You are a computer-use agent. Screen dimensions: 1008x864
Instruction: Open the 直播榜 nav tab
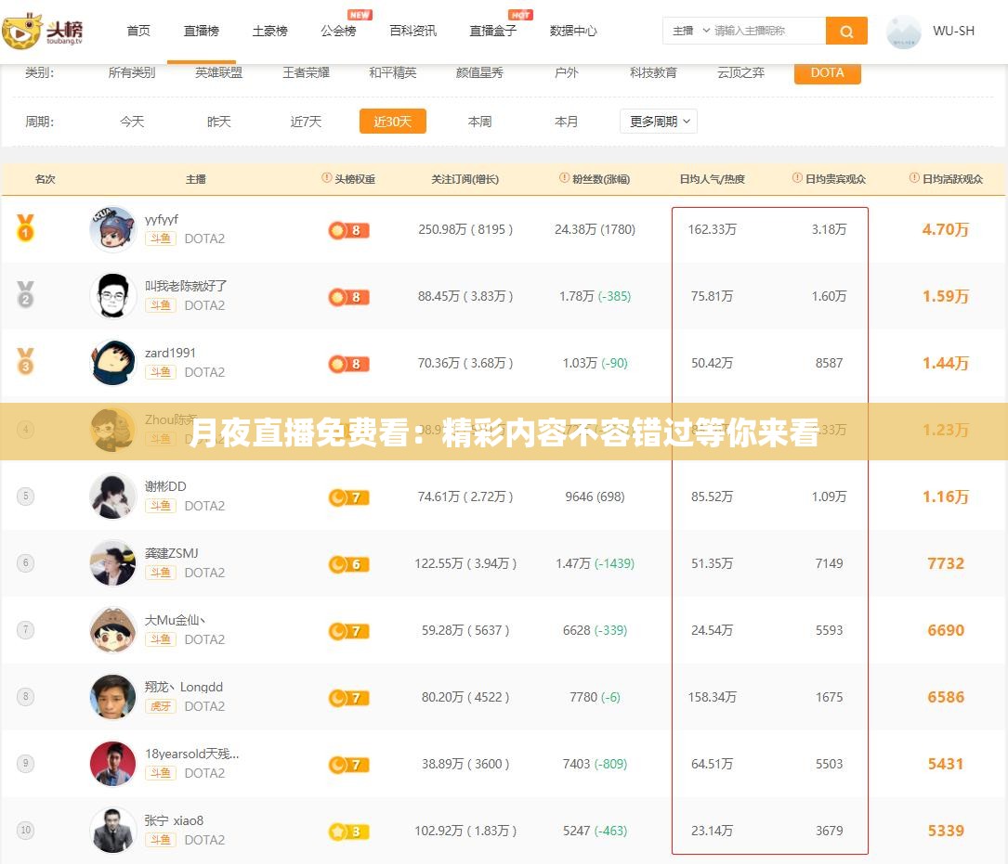pos(202,31)
